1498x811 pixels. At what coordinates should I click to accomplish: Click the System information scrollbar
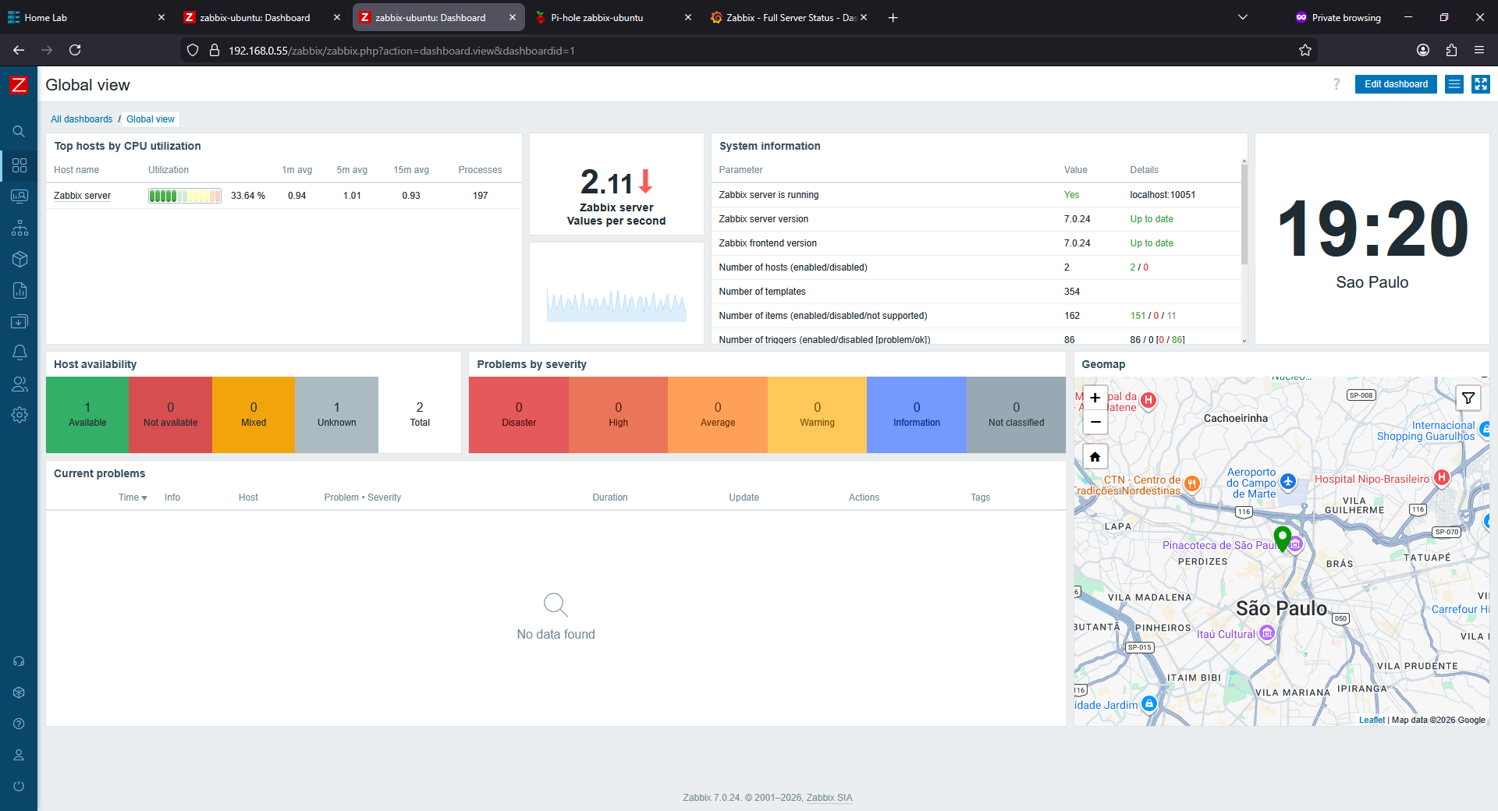(x=1244, y=214)
